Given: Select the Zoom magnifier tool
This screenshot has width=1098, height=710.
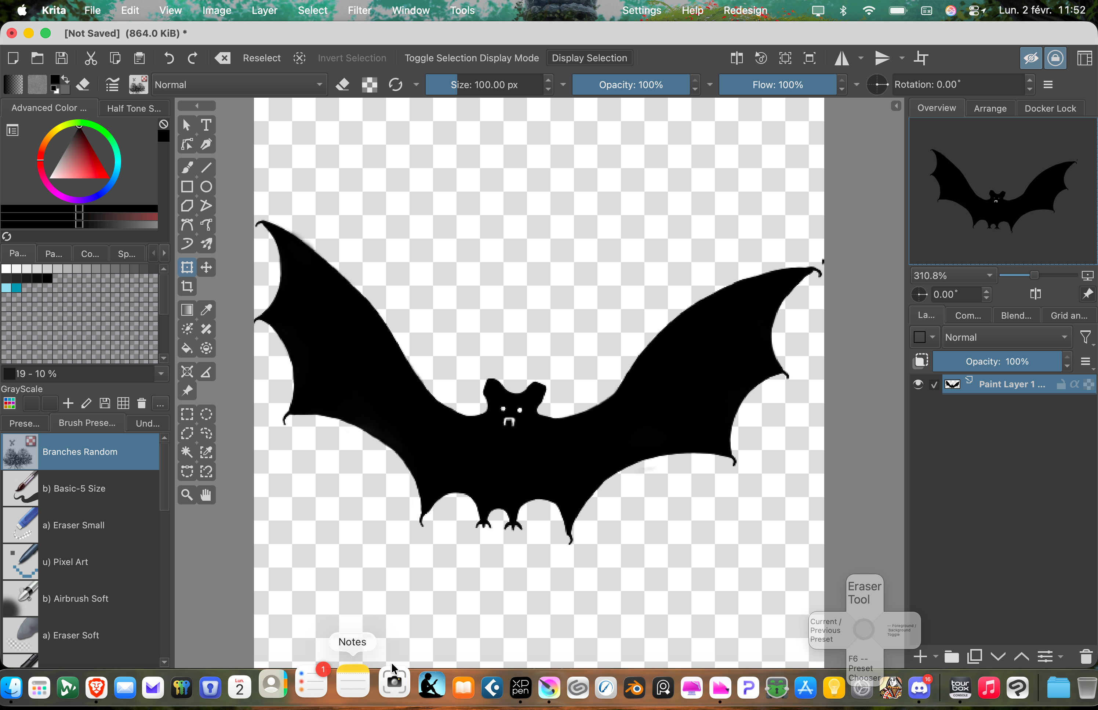Looking at the screenshot, I should point(187,495).
